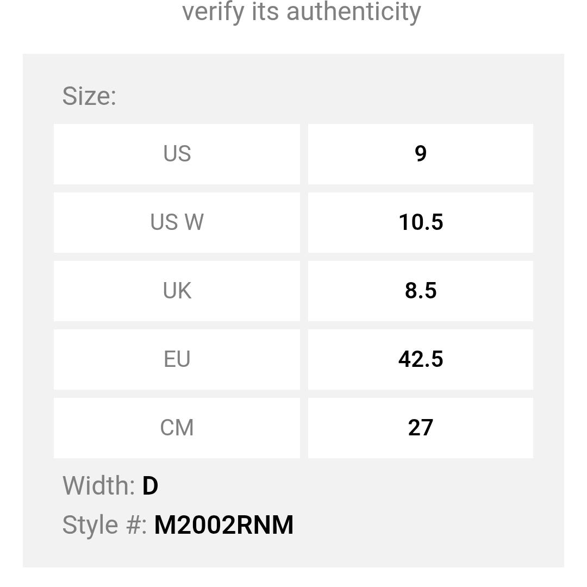Click the word 'verify' at top
Image resolution: width=587 pixels, height=587 pixels.
point(213,12)
